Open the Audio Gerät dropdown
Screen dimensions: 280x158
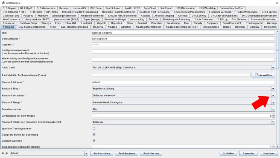(273, 67)
